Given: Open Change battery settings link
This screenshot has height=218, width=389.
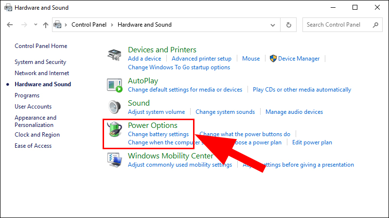Looking at the screenshot, I should click(158, 134).
